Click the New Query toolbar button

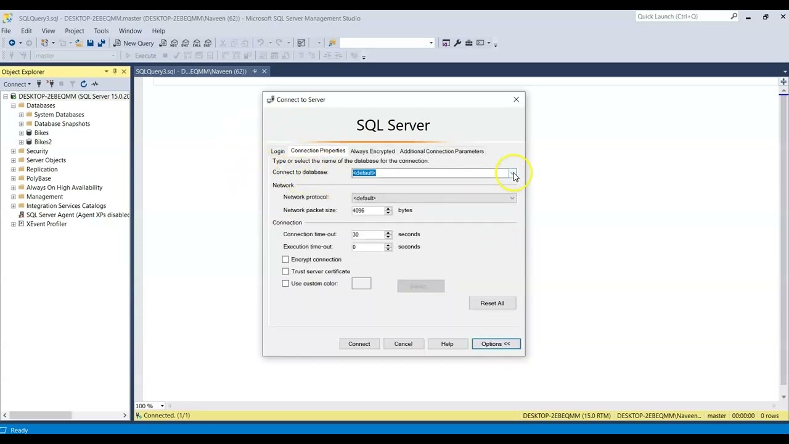(133, 43)
